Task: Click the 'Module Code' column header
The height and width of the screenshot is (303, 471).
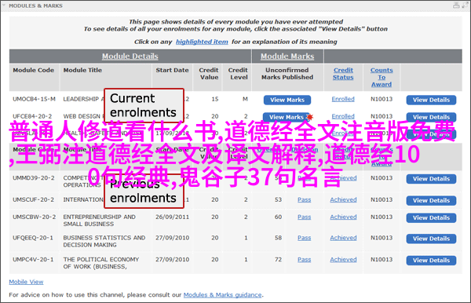Action: point(33,70)
